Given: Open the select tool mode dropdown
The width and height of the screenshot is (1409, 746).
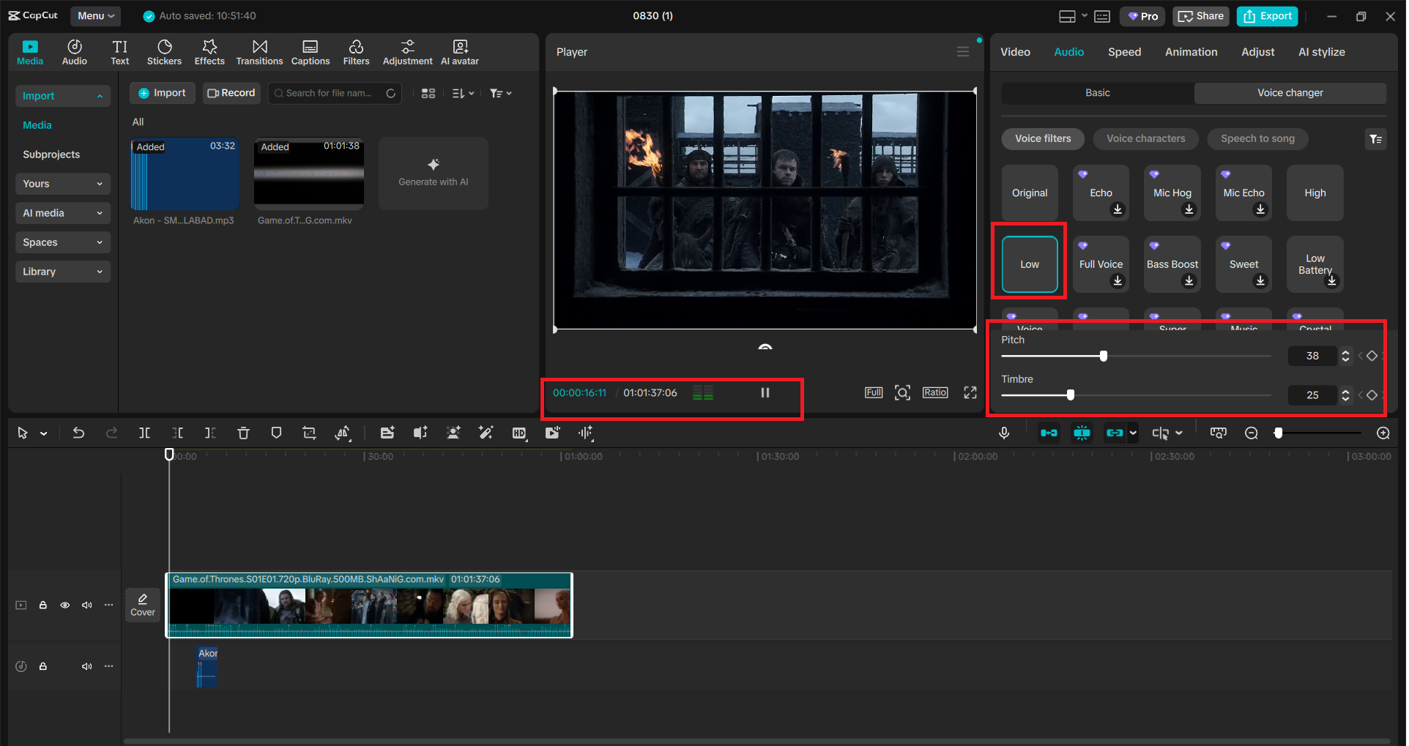Looking at the screenshot, I should [x=44, y=434].
